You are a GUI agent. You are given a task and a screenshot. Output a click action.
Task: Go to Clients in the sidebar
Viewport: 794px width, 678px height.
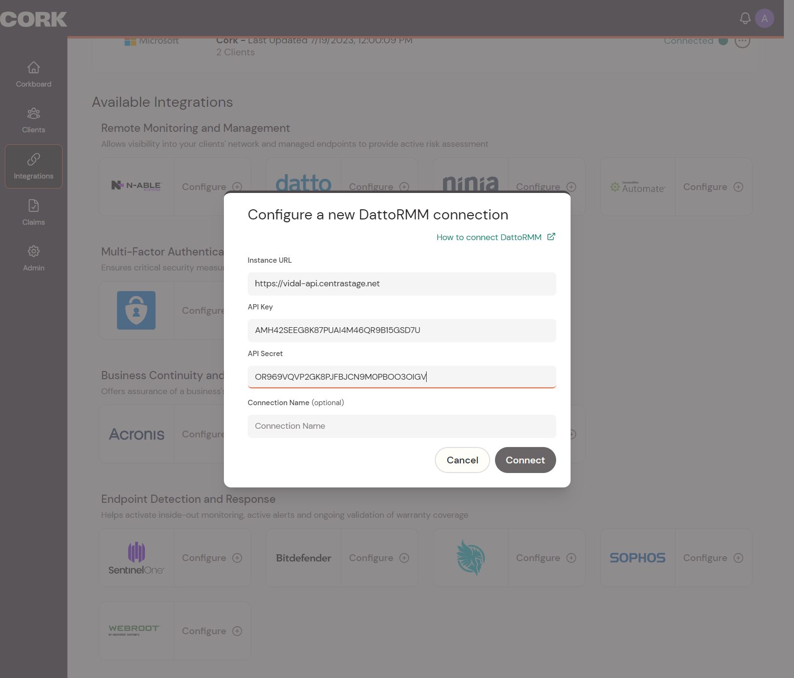33,120
